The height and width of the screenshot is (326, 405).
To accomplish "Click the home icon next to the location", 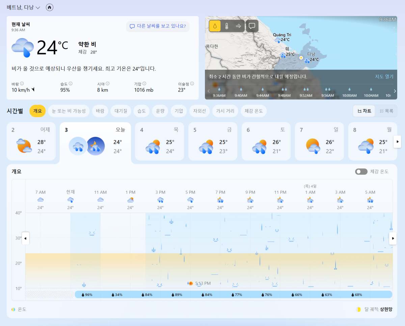I will tap(50, 7).
